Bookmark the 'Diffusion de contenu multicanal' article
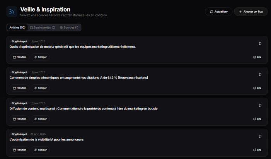The image size is (271, 159). coord(260,106)
